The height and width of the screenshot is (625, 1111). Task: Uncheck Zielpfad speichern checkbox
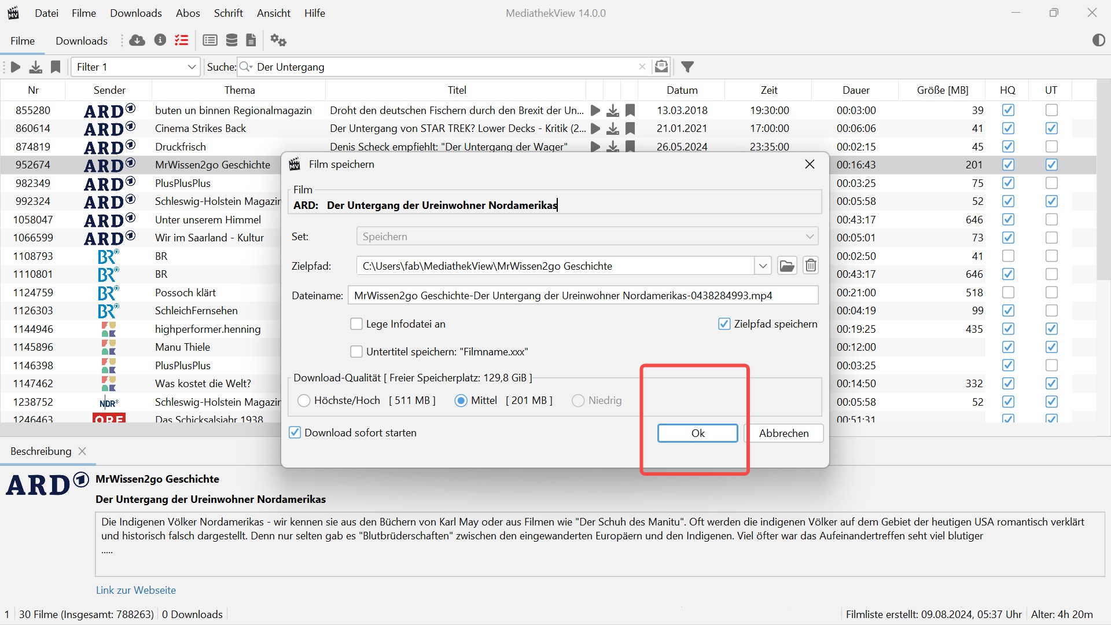pos(724,324)
